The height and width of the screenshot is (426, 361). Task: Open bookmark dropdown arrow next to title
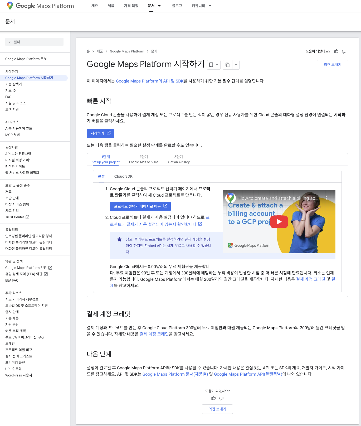point(217,65)
